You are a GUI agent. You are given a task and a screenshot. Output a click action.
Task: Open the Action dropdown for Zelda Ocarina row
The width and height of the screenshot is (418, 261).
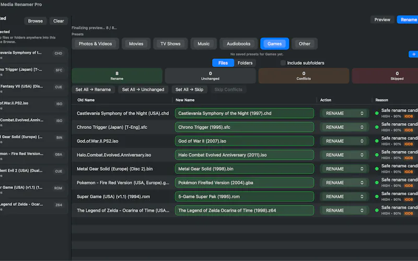344,210
